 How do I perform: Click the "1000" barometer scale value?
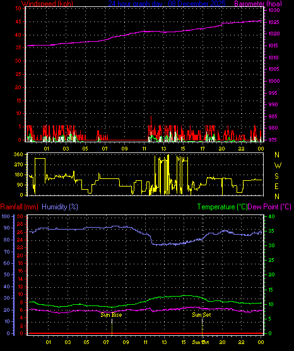274,81
